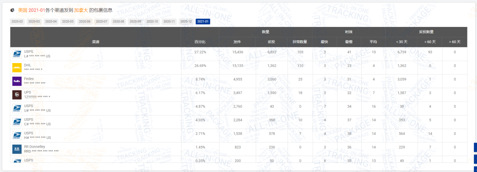Click the pie chart icon beside the title
477x172 pixels.
(x=12, y=10)
